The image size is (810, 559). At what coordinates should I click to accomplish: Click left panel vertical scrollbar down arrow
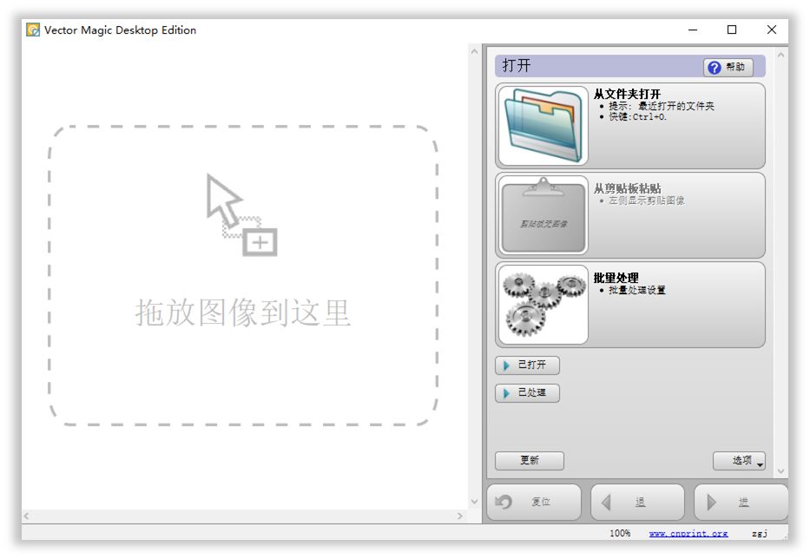[474, 501]
